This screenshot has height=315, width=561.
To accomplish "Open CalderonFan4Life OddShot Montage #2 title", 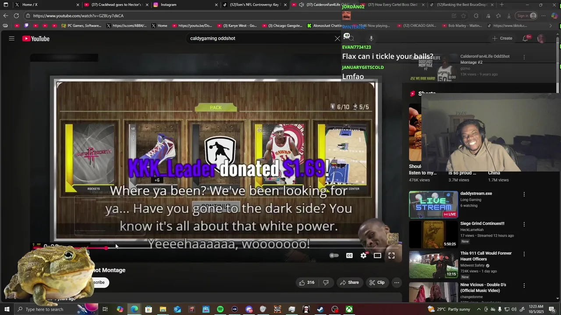I will pos(485,59).
